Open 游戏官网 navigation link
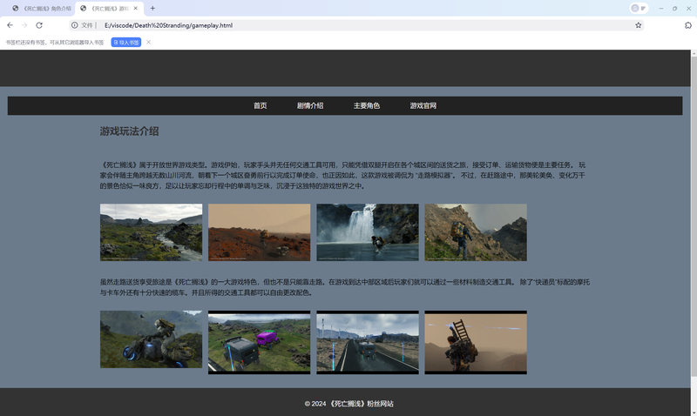 [423, 105]
